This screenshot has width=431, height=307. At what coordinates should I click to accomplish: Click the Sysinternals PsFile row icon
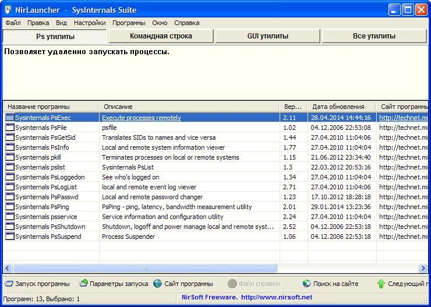(x=10, y=128)
